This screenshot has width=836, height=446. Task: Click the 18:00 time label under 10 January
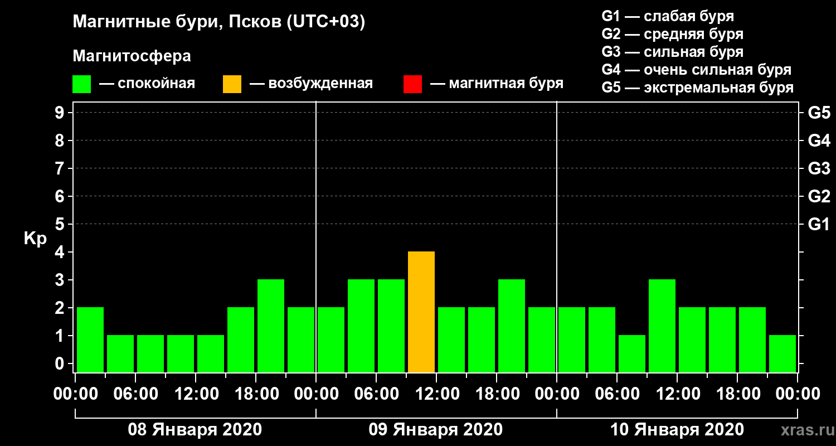point(737,394)
